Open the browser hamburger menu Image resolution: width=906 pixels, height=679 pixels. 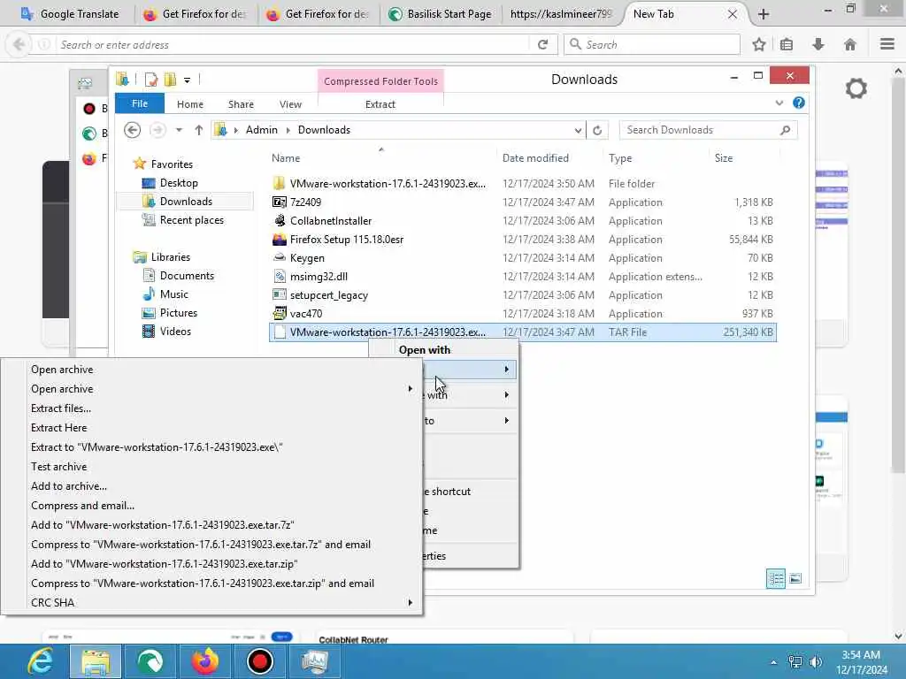pos(887,44)
